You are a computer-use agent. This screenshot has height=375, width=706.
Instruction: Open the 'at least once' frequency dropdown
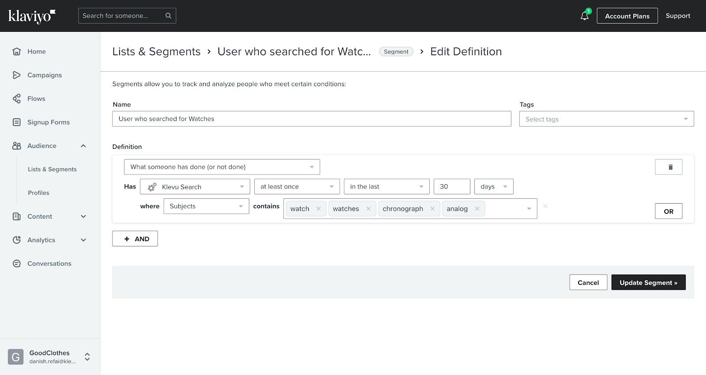(x=297, y=187)
